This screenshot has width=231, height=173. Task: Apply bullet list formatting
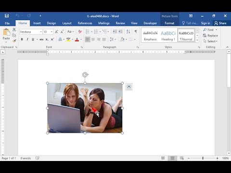(x=88, y=32)
